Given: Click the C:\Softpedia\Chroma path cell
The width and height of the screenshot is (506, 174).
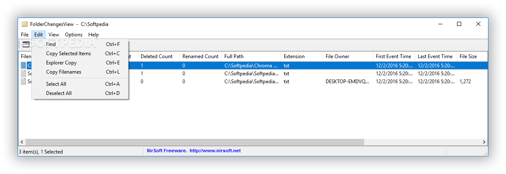Looking at the screenshot, I should tap(251, 66).
